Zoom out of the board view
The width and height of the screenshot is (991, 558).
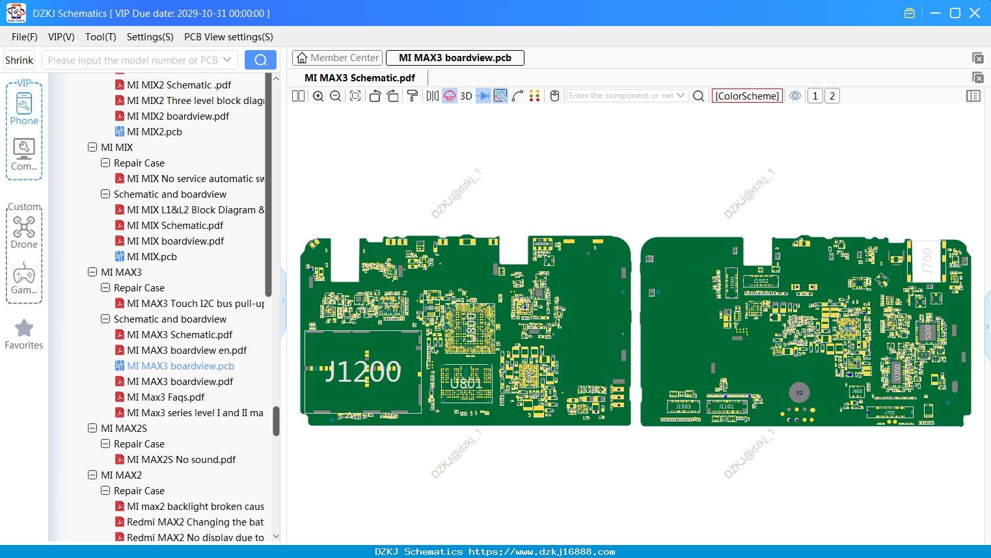pos(336,96)
